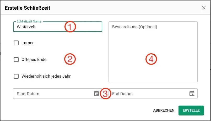The image size is (211, 121).
Task: Close the Erstelle Schließzeit dialog
Action: (x=204, y=8)
